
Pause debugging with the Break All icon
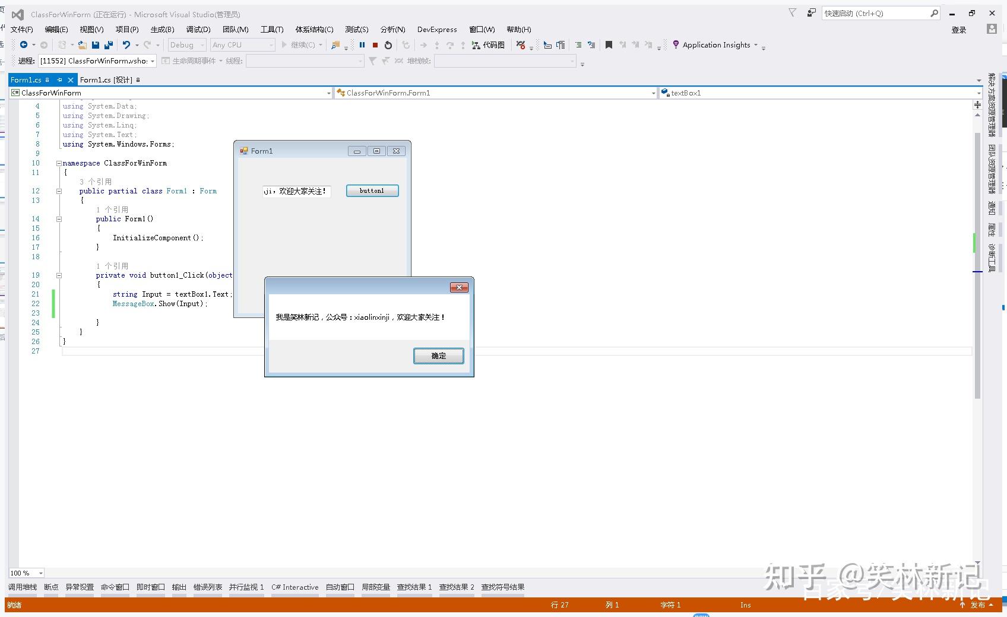click(x=362, y=45)
